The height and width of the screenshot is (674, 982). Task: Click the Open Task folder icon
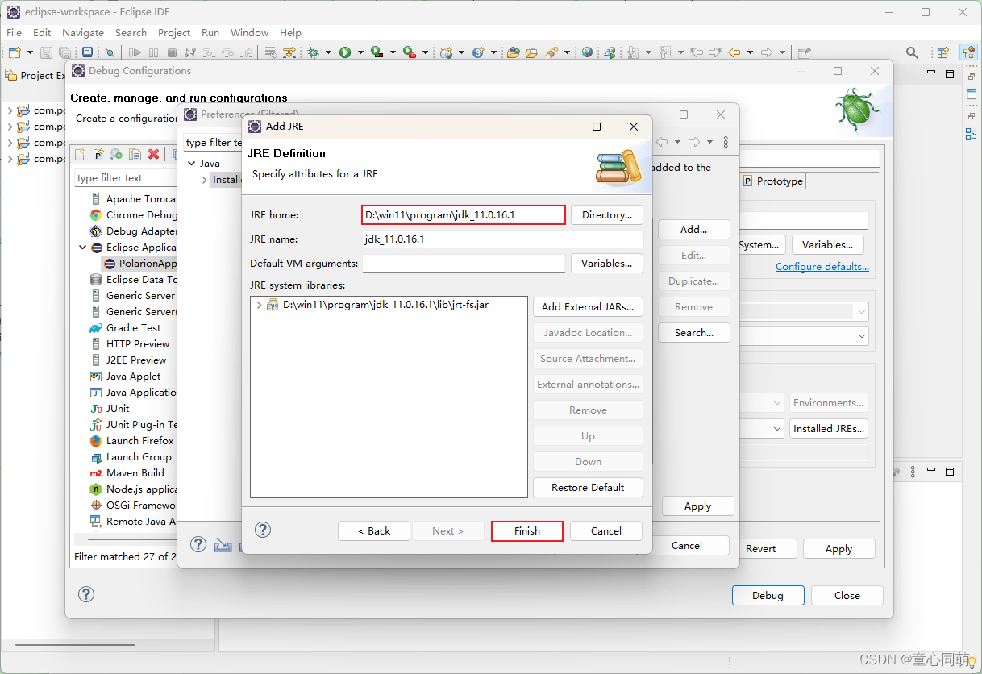[531, 52]
